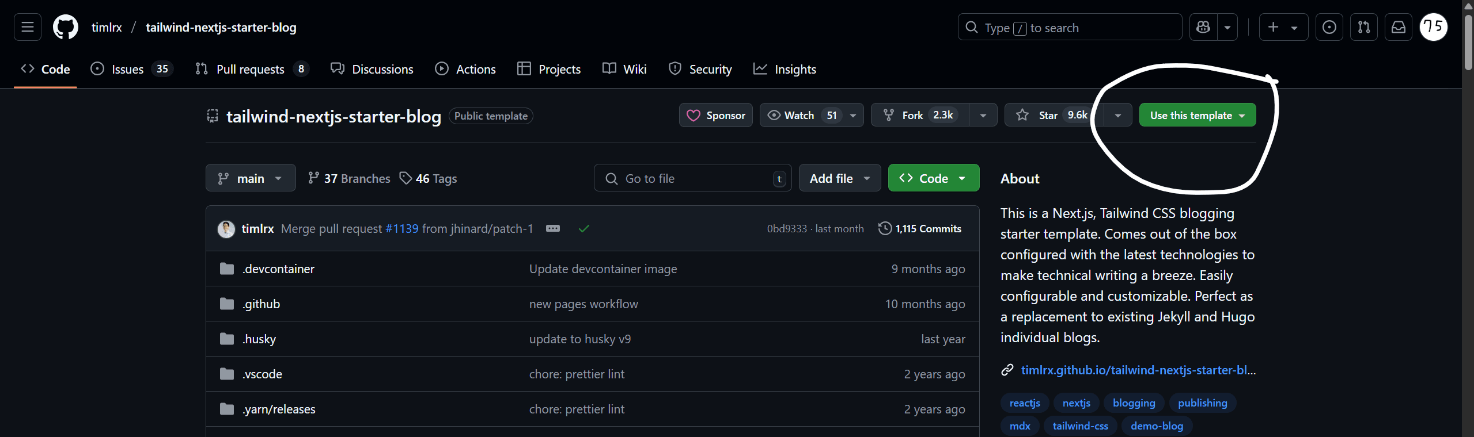Select the demo-blog topic tag
The height and width of the screenshot is (437, 1474).
tap(1157, 426)
